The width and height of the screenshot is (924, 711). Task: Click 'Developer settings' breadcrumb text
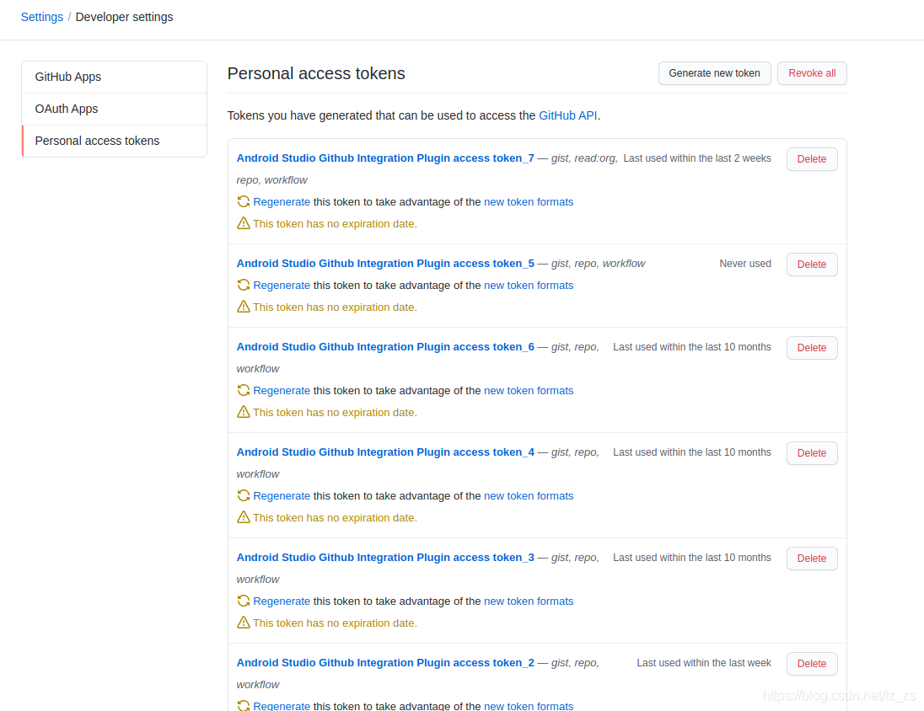(124, 17)
